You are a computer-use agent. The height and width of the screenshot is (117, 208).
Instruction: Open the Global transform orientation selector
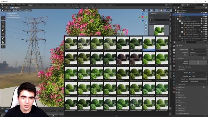pos(77,8)
